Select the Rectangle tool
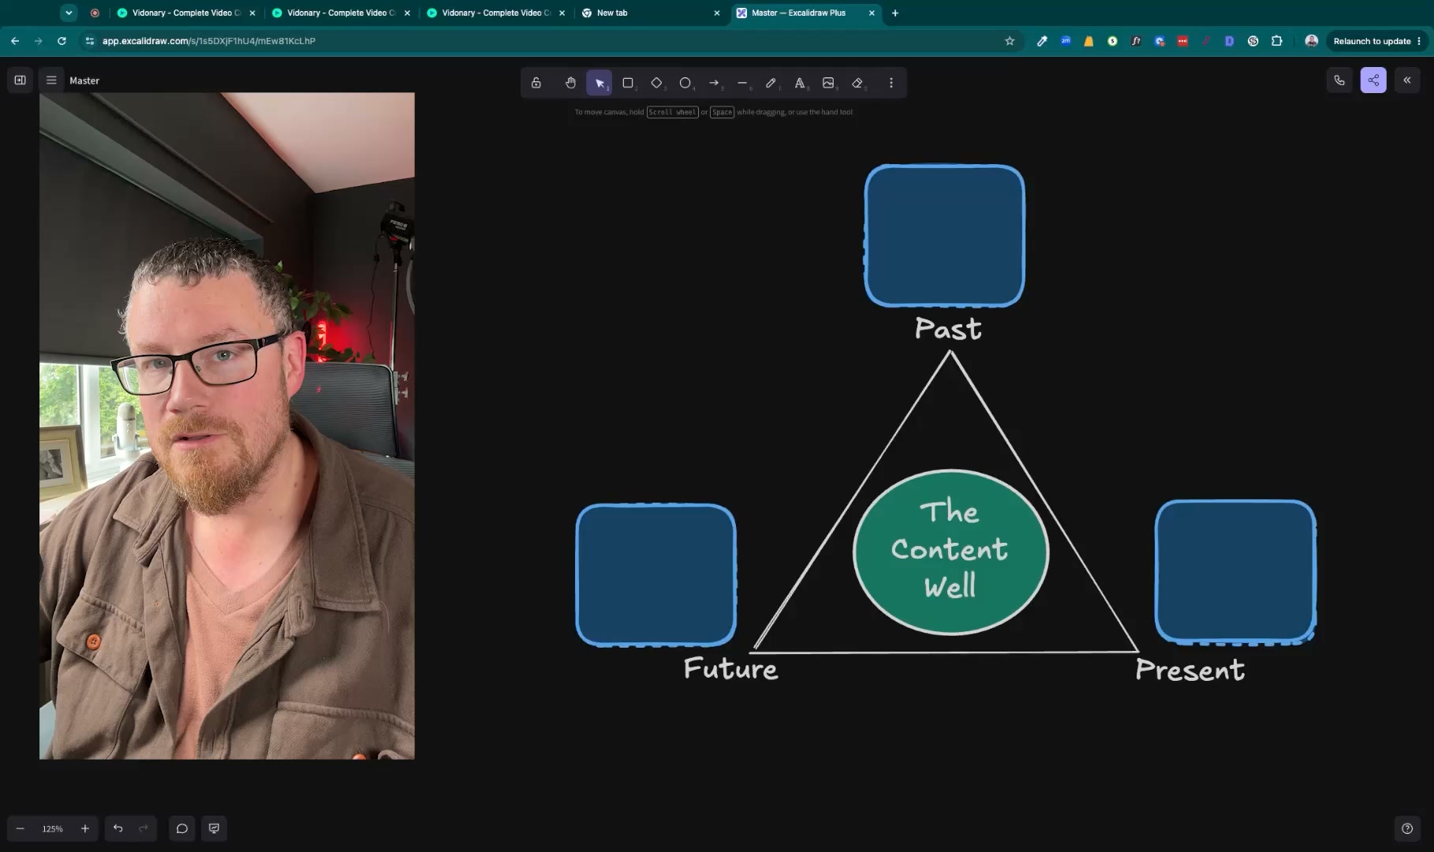1434x852 pixels. click(x=628, y=83)
